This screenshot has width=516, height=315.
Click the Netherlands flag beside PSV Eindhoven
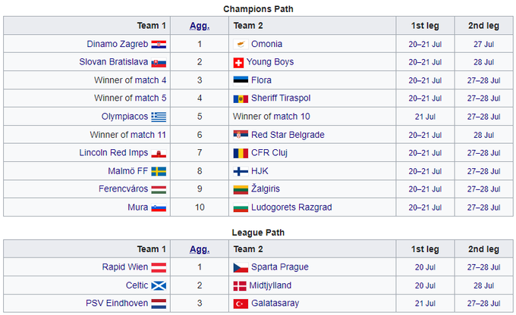click(x=159, y=304)
